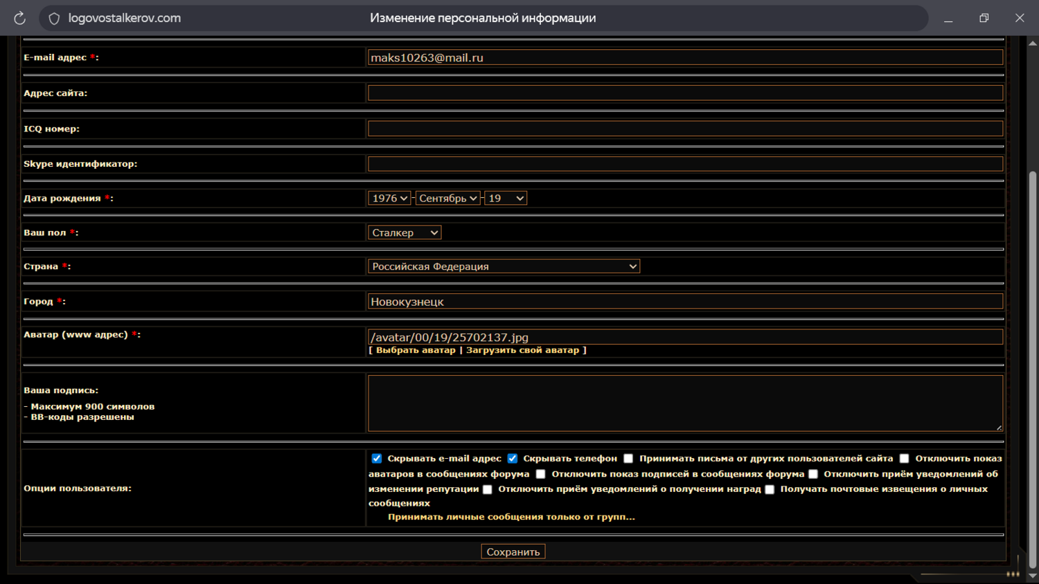Screen dimensions: 1039x584
Task: Open the birth year dropdown showing 1976
Action: 389,199
